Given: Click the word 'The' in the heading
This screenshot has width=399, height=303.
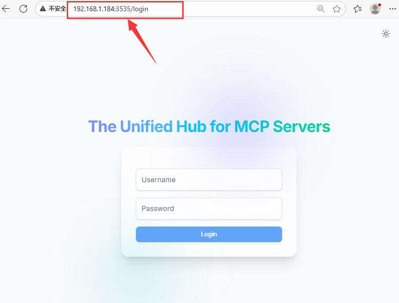Looking at the screenshot, I should click(x=102, y=127).
